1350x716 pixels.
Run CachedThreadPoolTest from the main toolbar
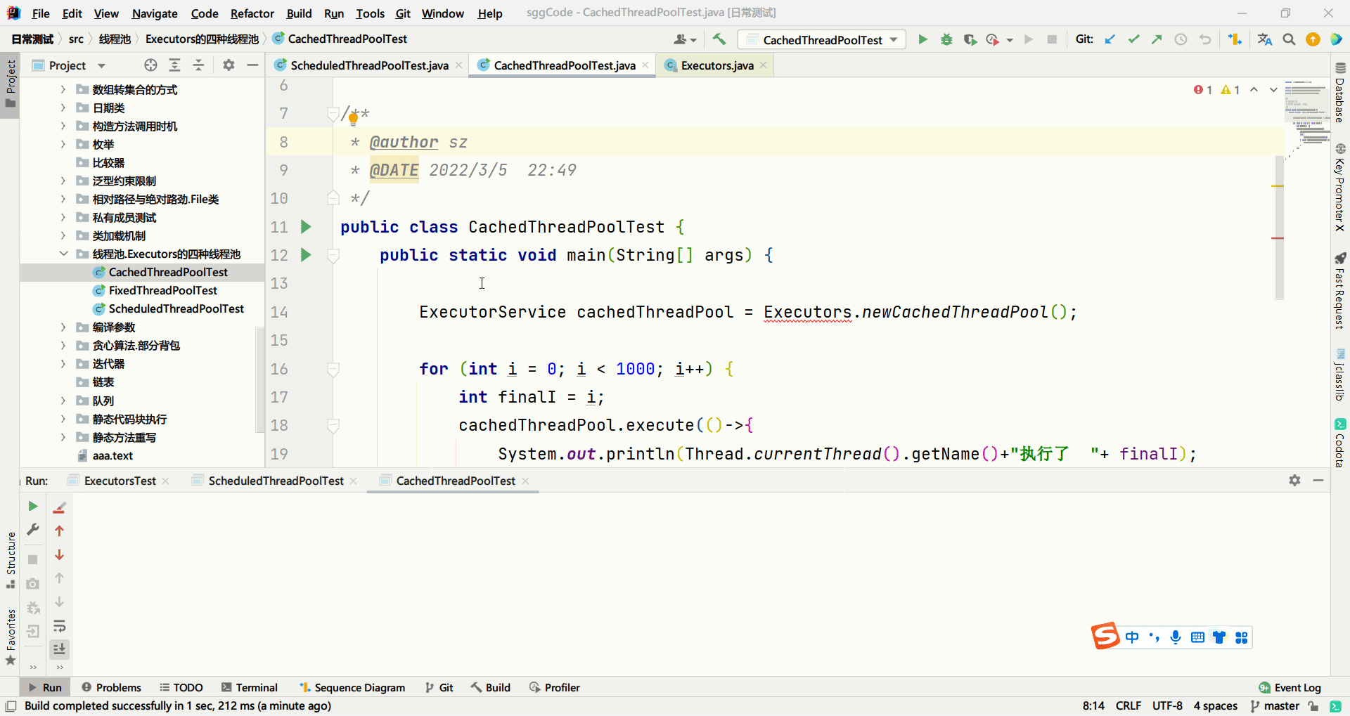[922, 39]
